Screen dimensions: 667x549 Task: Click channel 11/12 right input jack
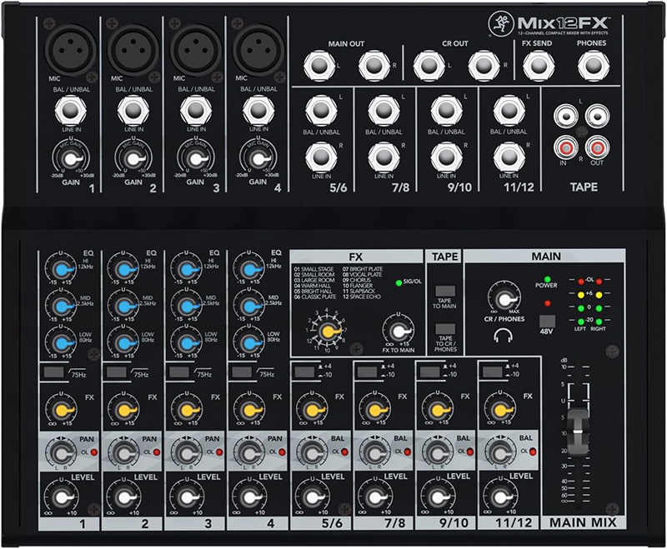[x=505, y=155]
